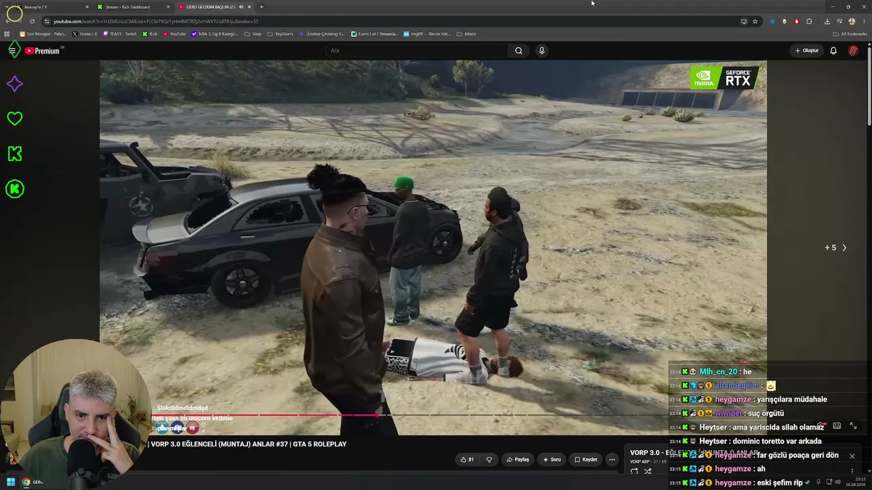
Task: Open the TEASY - Twitch bookmark
Action: 120,34
